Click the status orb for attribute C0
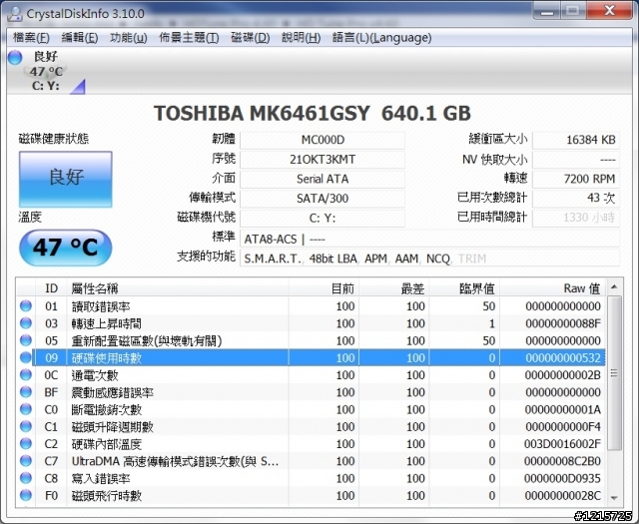 26,409
